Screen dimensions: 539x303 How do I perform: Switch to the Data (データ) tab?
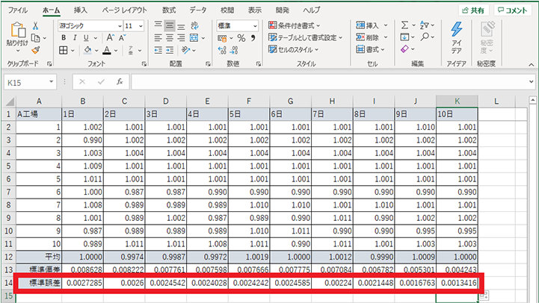(197, 10)
